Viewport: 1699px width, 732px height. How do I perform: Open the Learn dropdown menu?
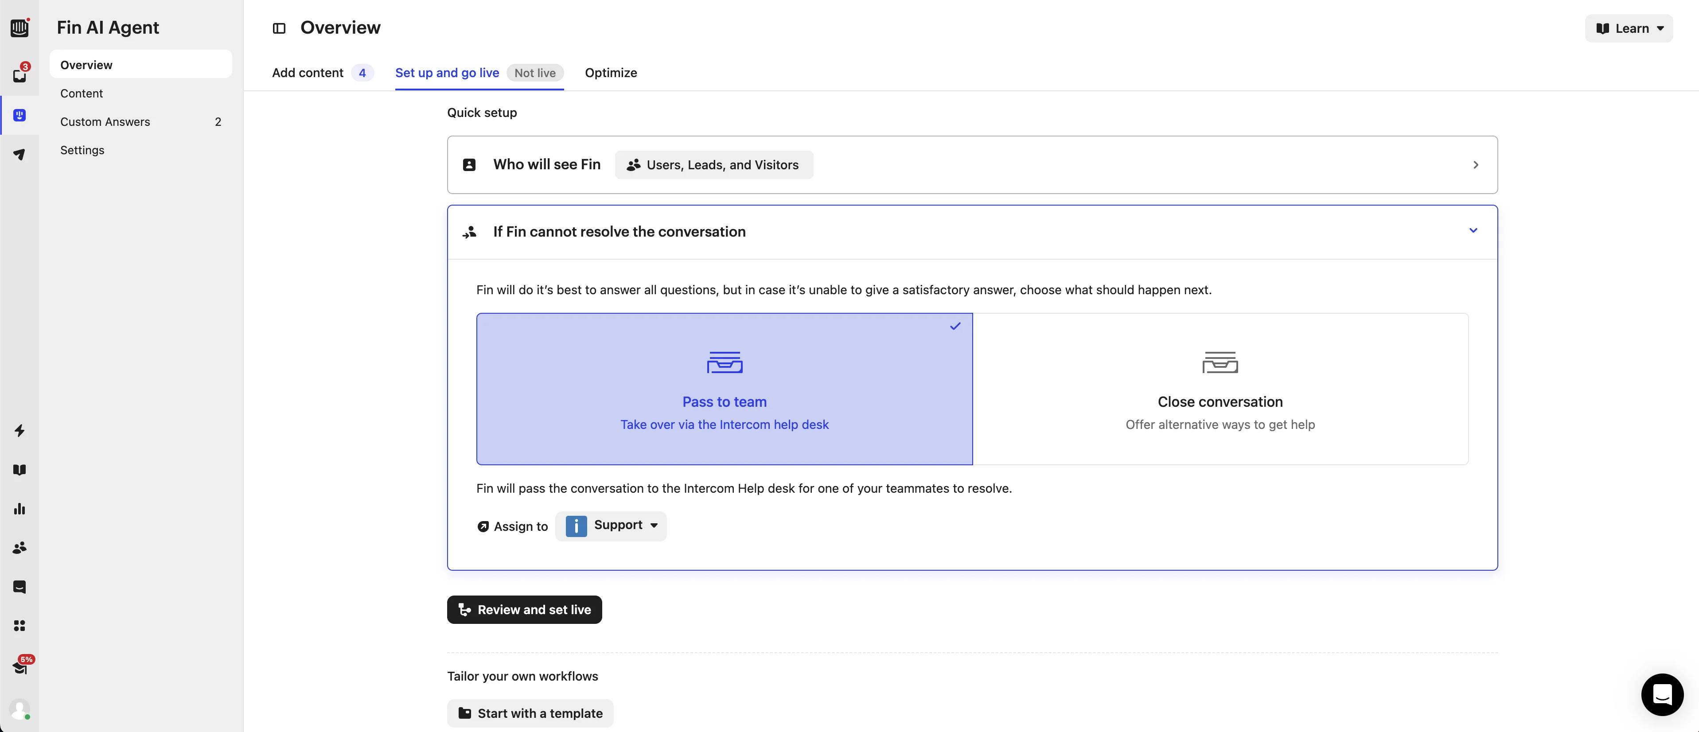[1629, 28]
